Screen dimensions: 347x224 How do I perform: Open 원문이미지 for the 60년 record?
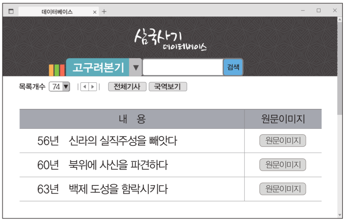pyautogui.click(x=282, y=165)
